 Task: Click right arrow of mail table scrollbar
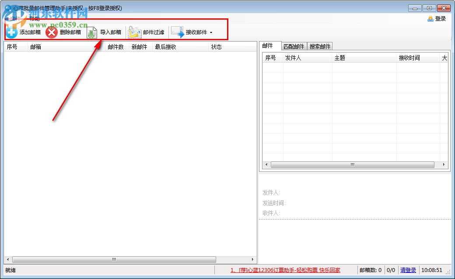[x=444, y=165]
